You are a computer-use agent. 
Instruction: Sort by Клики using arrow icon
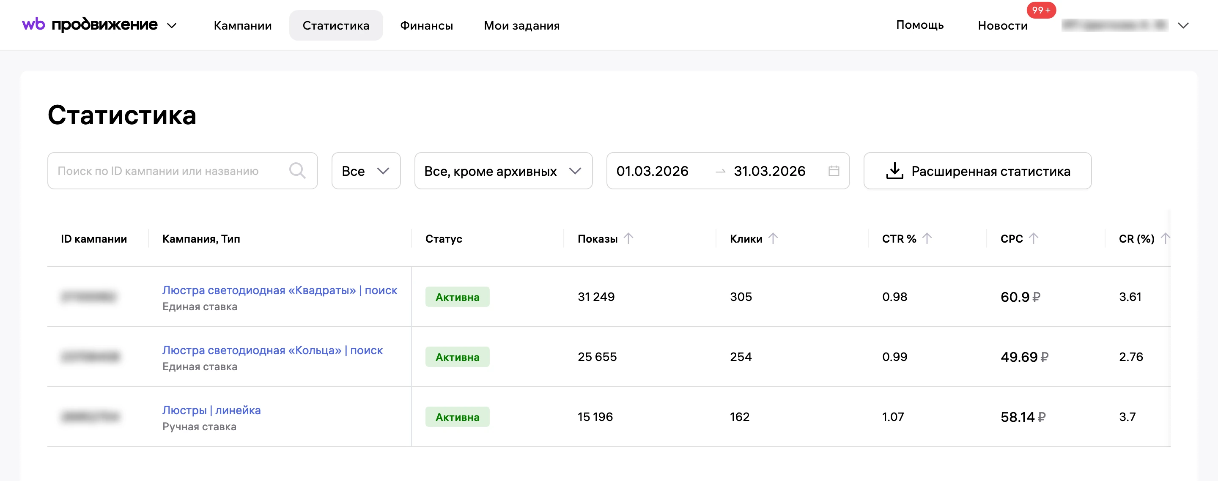pyautogui.click(x=773, y=239)
